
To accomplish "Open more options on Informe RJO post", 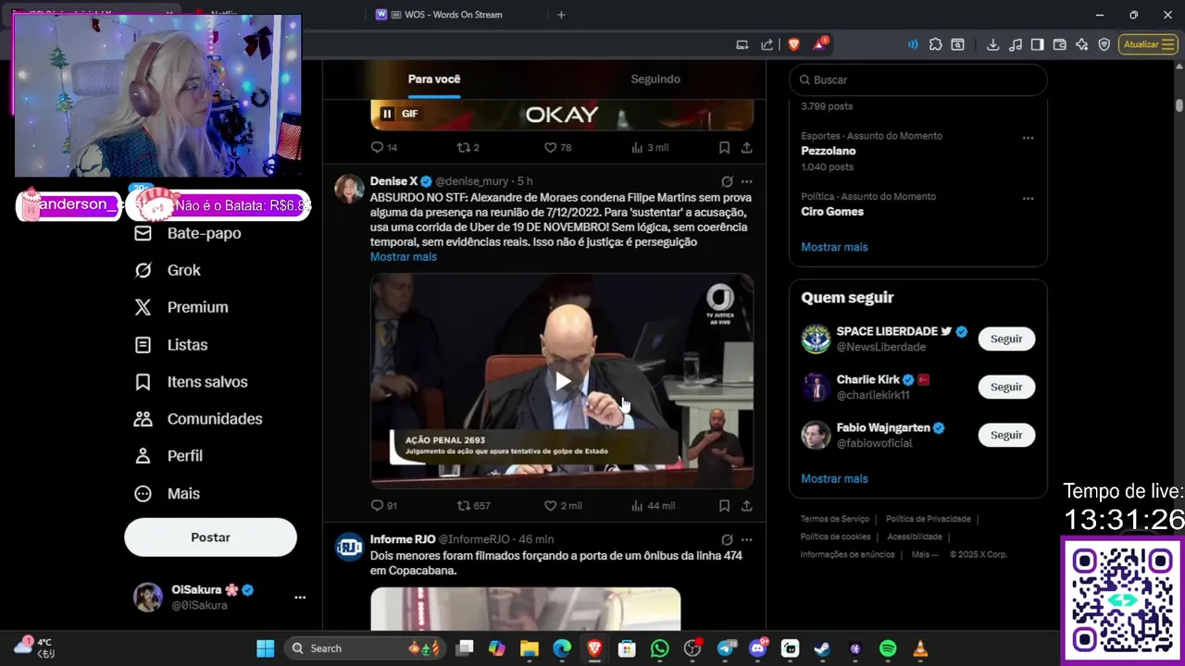I will [746, 539].
